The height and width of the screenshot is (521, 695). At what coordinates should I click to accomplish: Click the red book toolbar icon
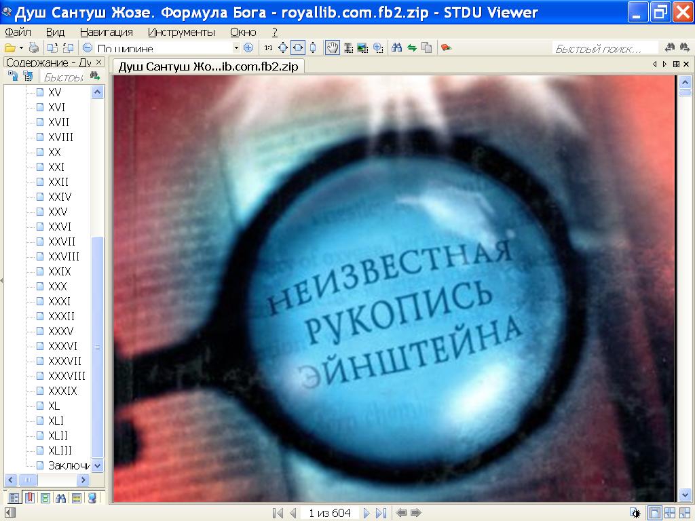tap(446, 48)
